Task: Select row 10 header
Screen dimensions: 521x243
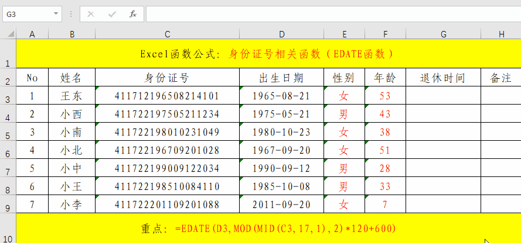Action: (8, 228)
